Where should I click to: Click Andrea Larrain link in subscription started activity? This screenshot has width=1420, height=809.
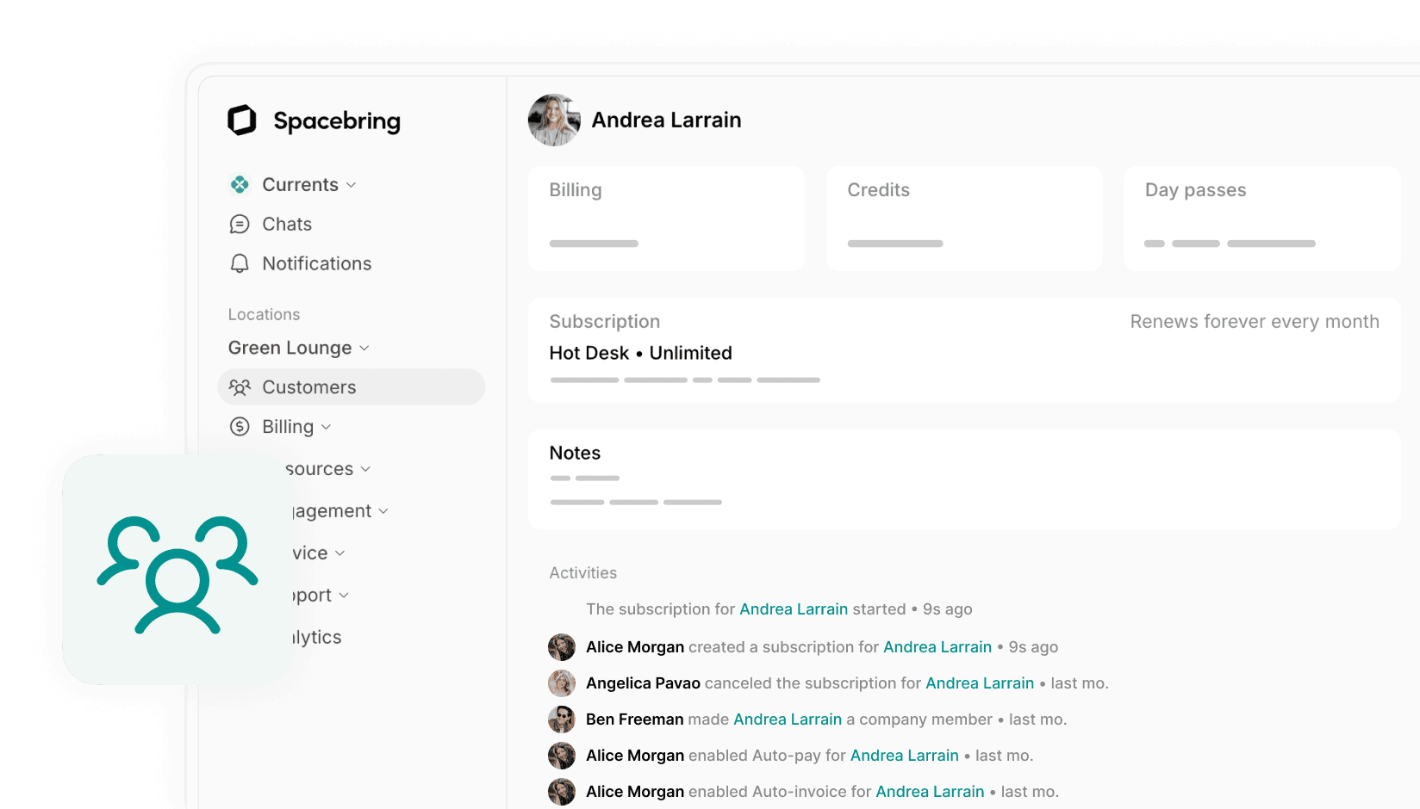click(x=793, y=609)
